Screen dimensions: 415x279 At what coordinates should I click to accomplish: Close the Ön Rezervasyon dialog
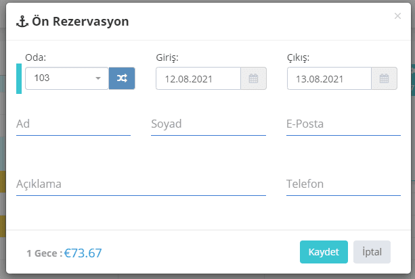click(397, 16)
